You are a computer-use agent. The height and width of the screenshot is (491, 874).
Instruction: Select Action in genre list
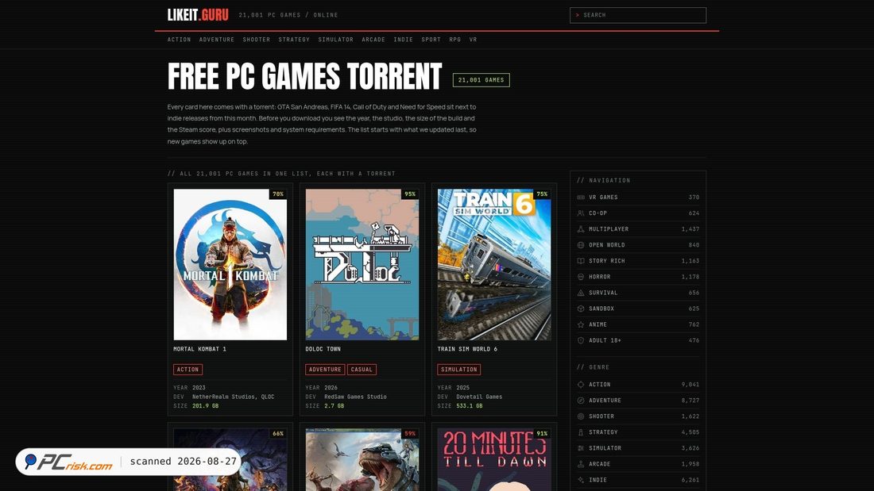click(638, 384)
